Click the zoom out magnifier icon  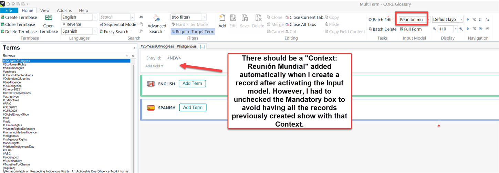[435, 29]
